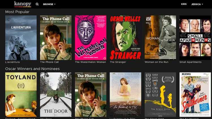This screenshot has width=212, height=119.
Task: Open the Small Apartments poster
Action: coord(195,37)
